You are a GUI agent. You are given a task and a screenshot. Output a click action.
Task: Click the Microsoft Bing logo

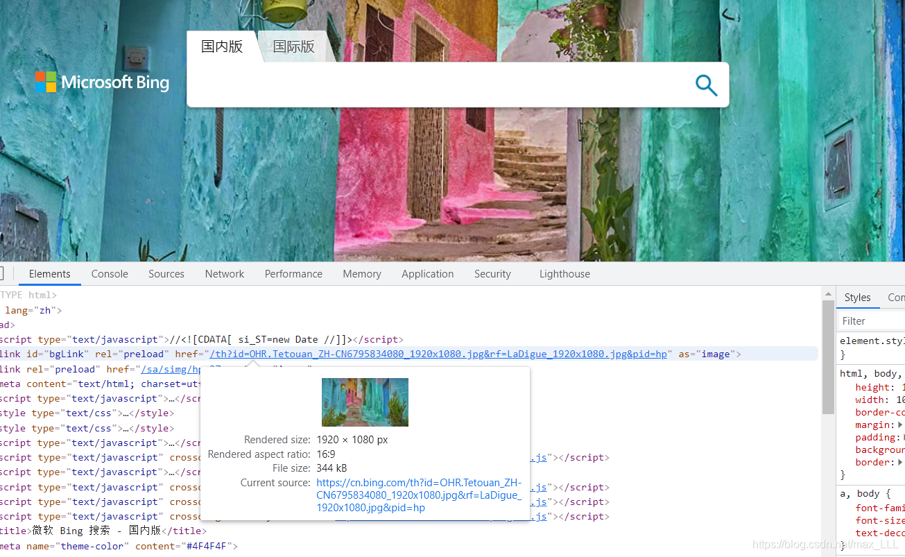[102, 83]
